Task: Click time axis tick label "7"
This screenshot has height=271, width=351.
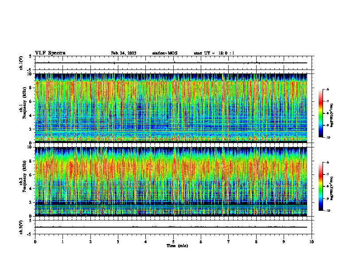Action: coord(229,242)
